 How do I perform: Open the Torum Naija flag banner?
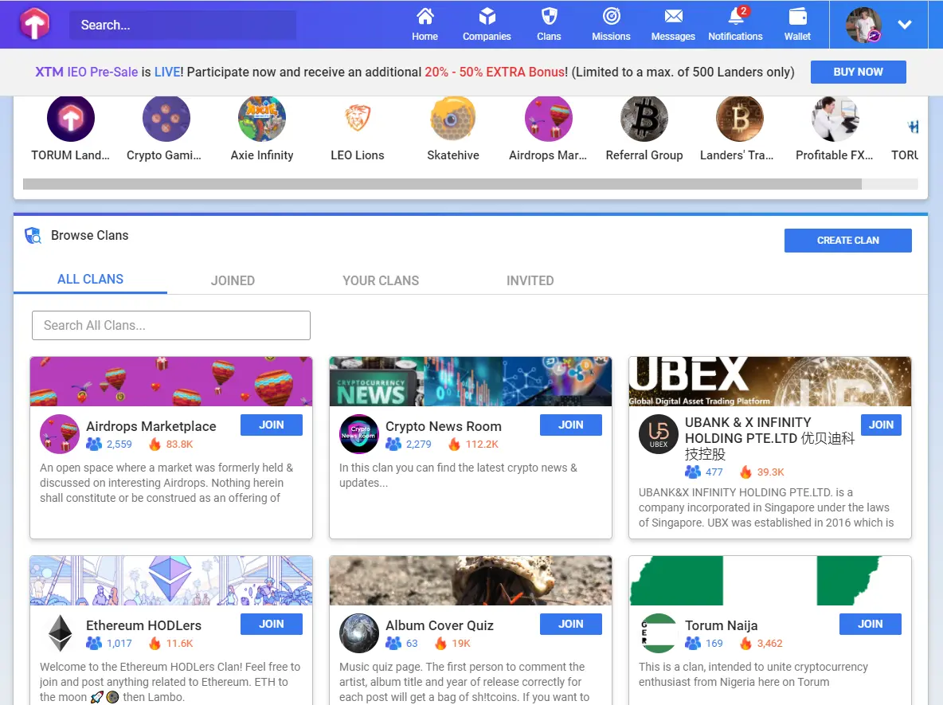point(770,581)
